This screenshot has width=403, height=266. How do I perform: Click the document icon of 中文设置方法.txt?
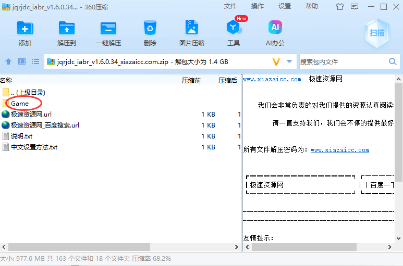[x=6, y=147]
